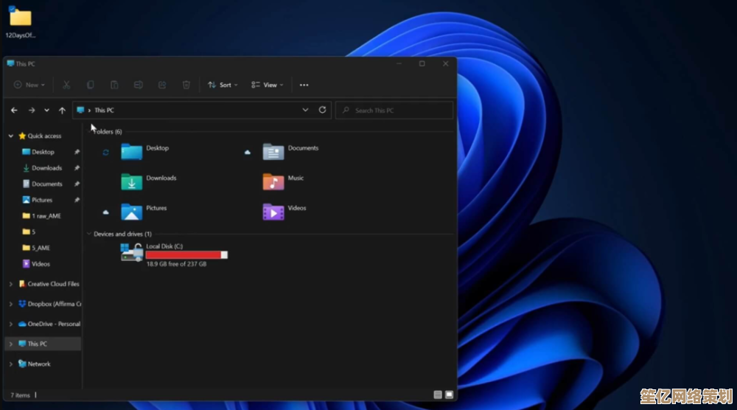Switch to large thumbnails view icon
Viewport: 737px width, 410px height.
pos(448,395)
